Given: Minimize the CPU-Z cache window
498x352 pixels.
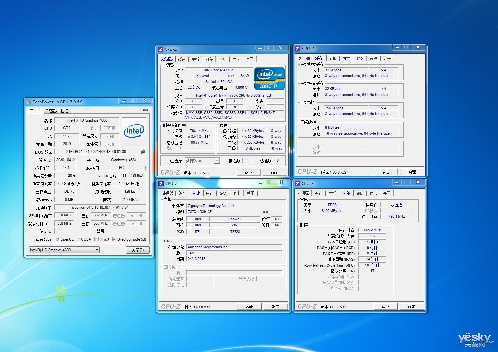Looking at the screenshot, I should (x=397, y=47).
